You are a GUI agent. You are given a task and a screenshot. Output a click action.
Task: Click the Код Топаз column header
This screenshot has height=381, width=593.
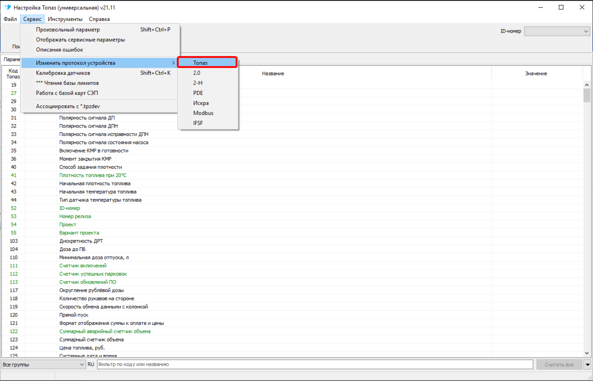pyautogui.click(x=13, y=74)
